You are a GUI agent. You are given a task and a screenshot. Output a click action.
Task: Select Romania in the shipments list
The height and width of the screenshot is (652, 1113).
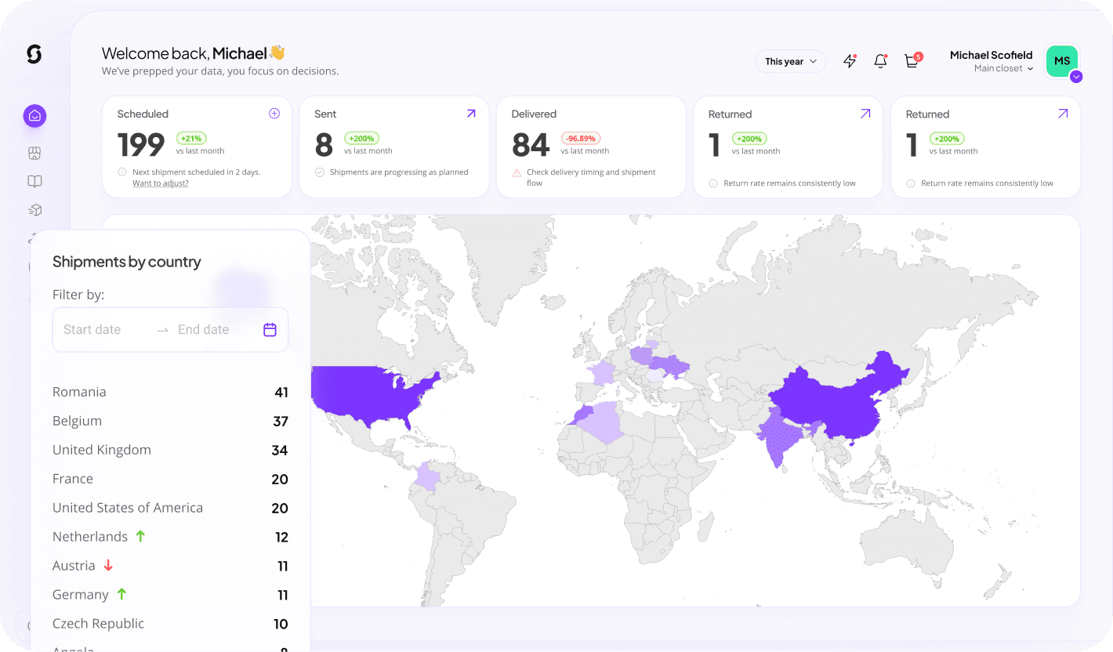coord(79,392)
